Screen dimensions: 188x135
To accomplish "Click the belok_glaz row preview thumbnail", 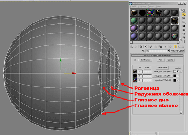I will pos(135,71).
